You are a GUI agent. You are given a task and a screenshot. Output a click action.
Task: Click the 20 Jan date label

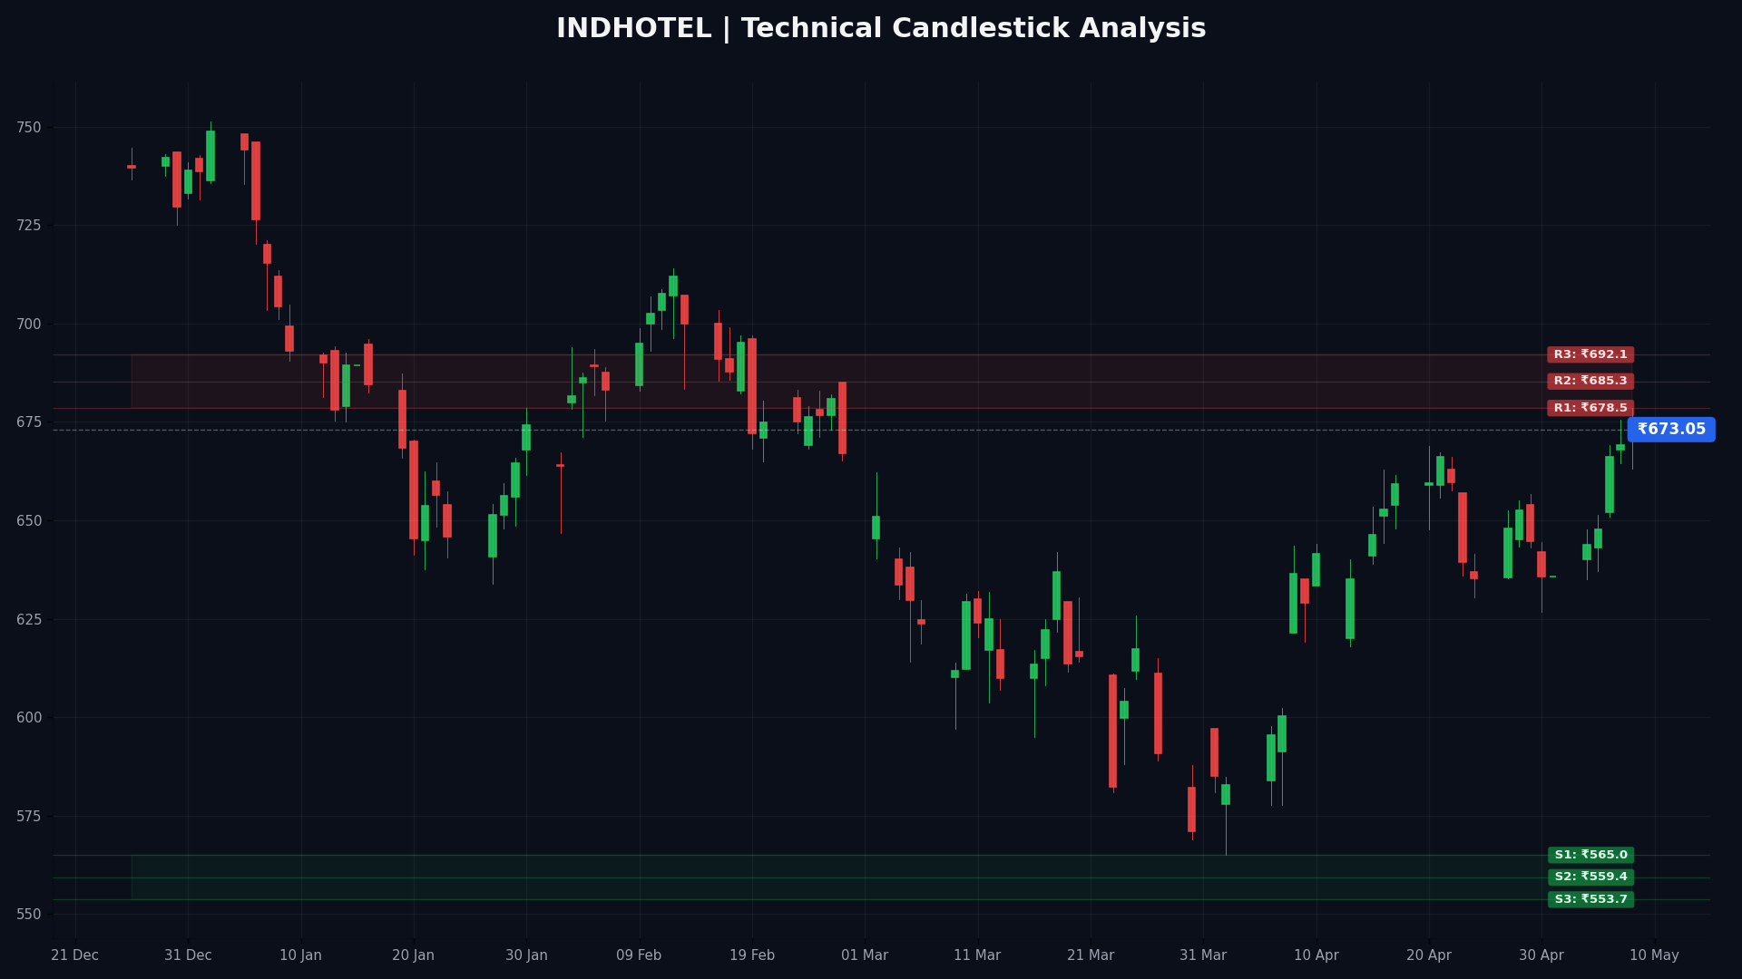click(413, 955)
